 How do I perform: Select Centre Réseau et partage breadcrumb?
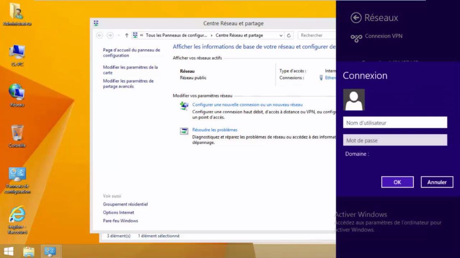tap(239, 35)
